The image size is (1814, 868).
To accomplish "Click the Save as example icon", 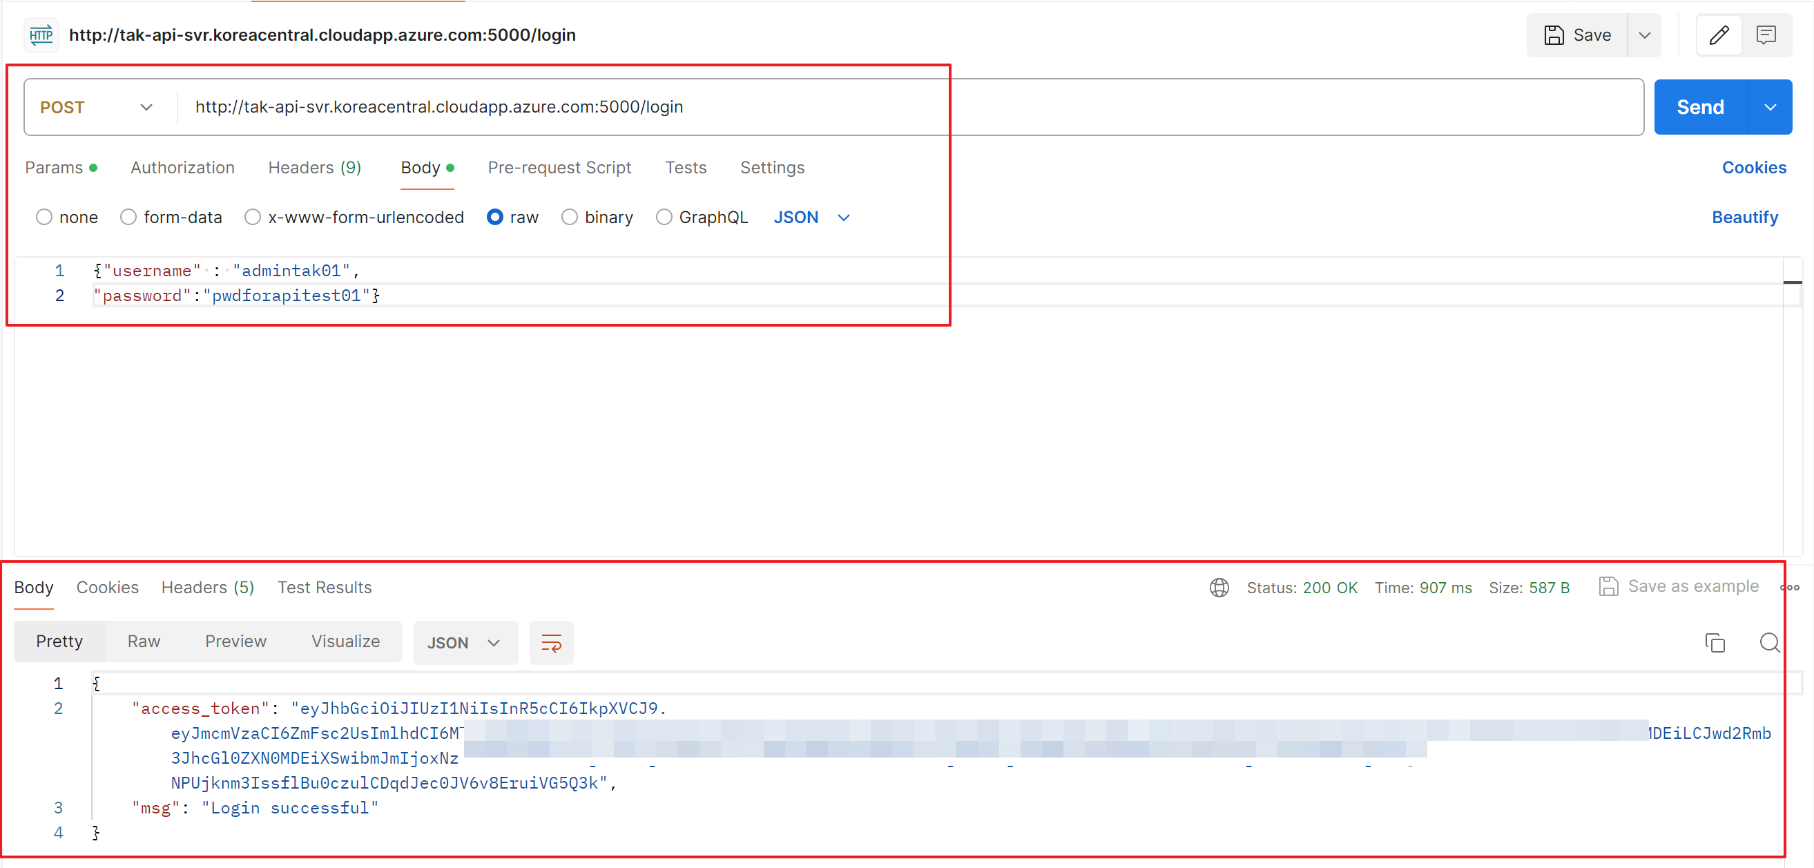I will (x=1608, y=586).
